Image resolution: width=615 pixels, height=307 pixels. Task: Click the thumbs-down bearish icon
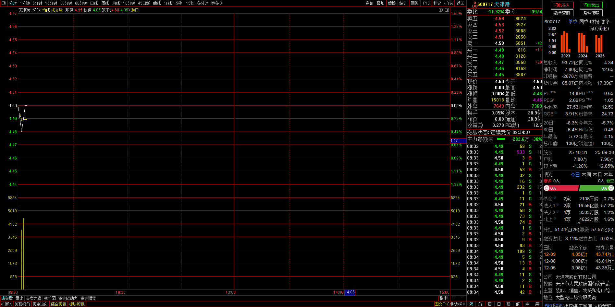(611, 188)
